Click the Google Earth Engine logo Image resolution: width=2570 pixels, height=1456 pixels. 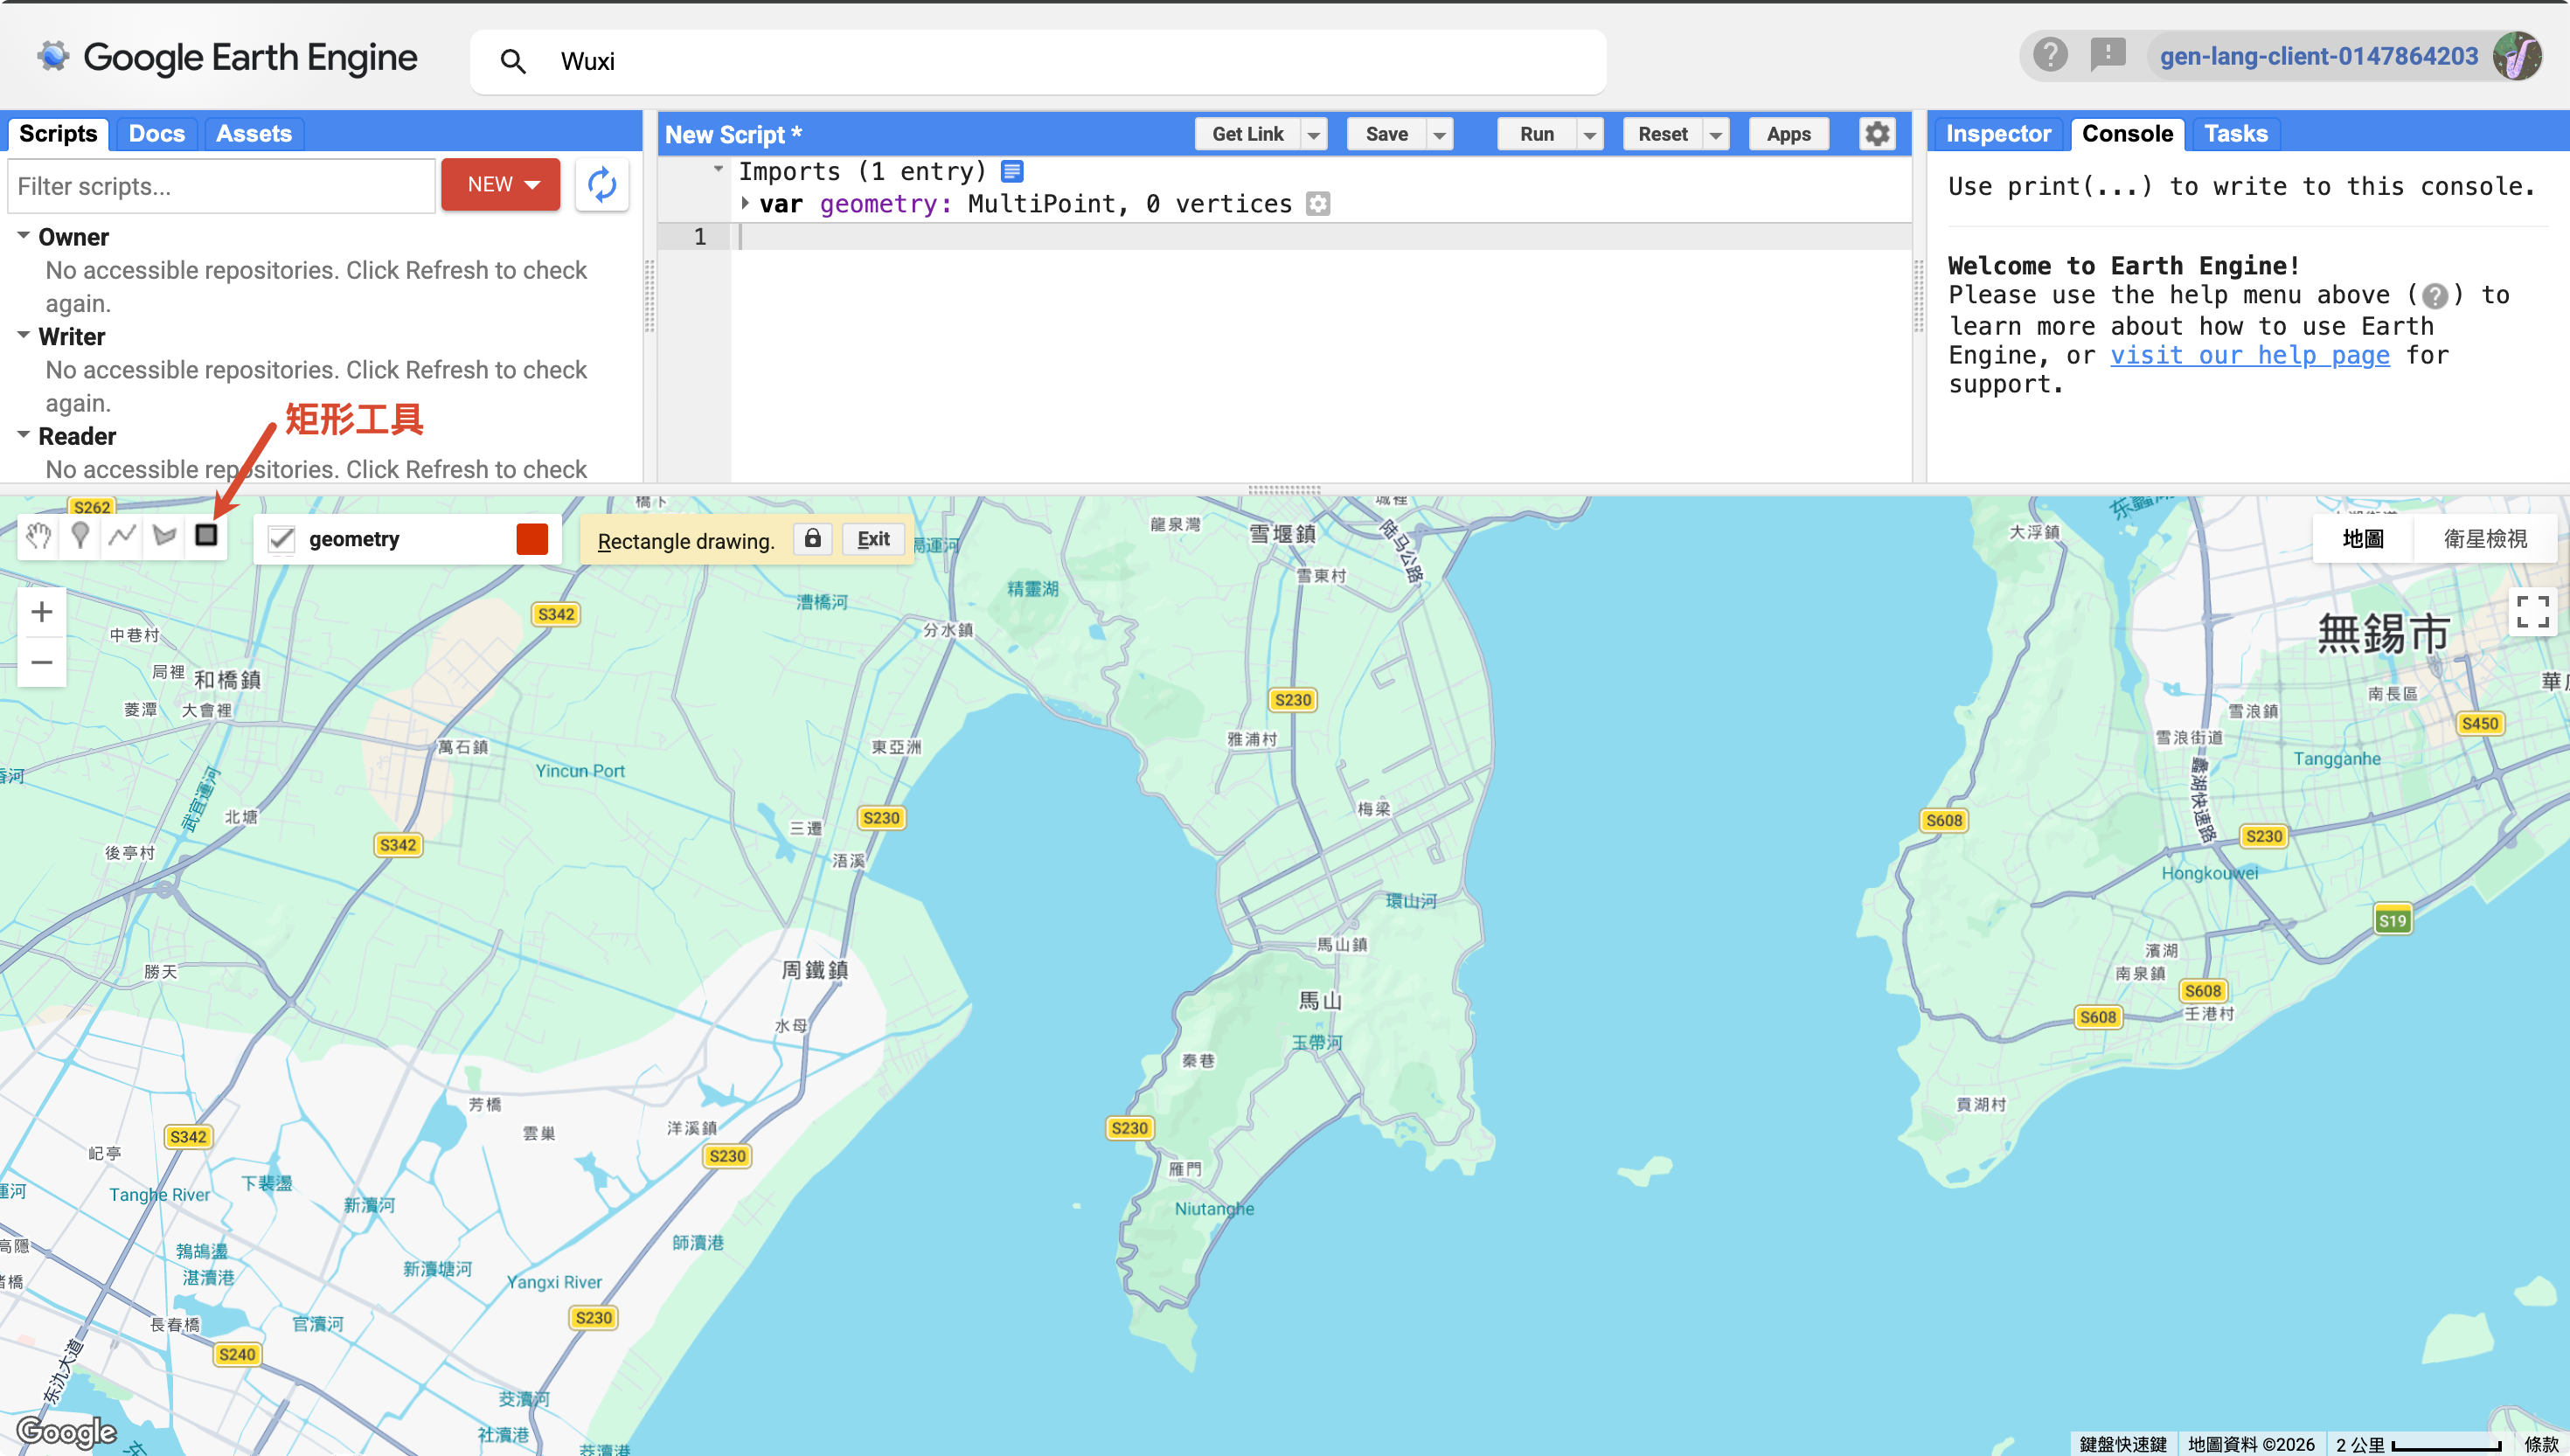click(x=227, y=58)
